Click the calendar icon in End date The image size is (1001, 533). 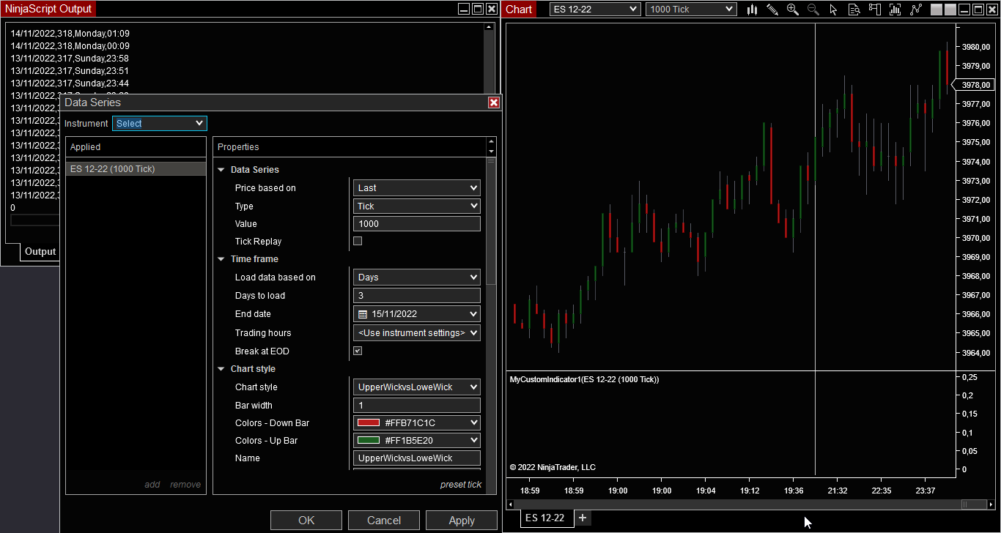pyautogui.click(x=363, y=314)
